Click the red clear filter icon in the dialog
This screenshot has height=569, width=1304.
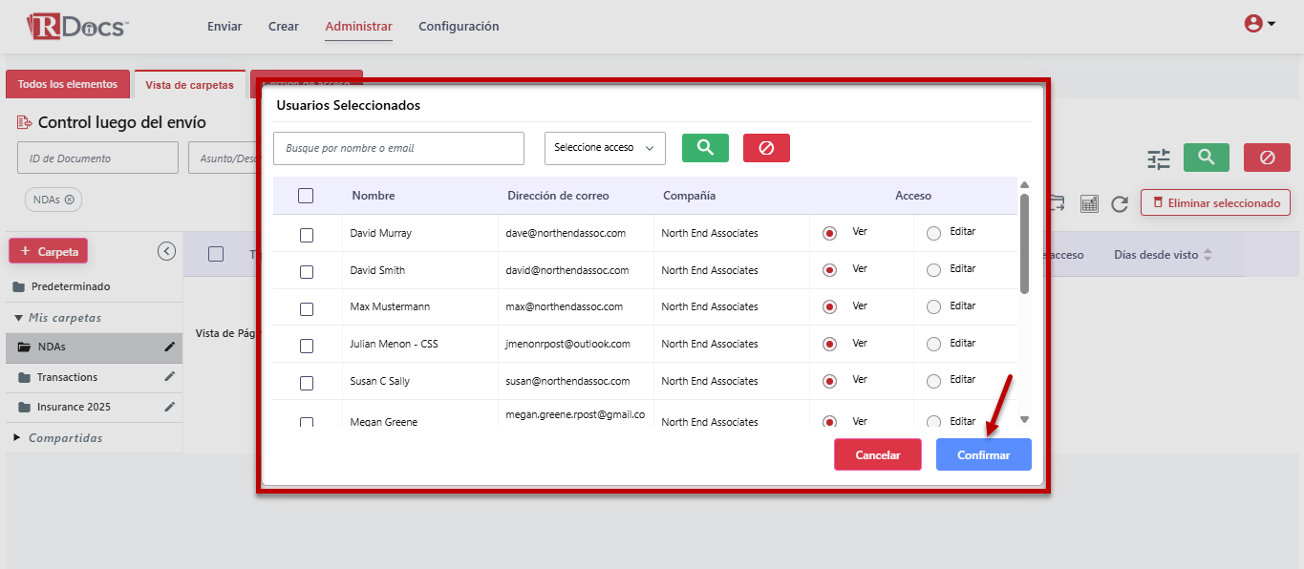point(766,148)
